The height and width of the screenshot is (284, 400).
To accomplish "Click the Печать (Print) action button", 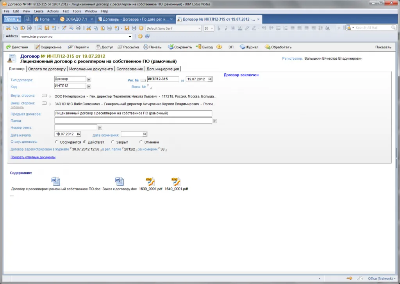I will point(152,47).
